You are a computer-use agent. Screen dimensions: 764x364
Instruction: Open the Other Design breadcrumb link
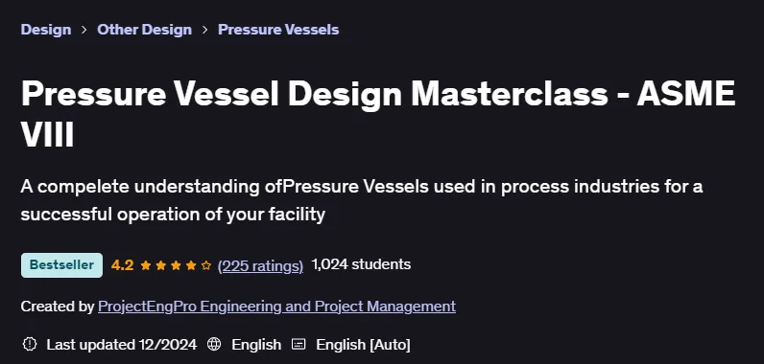click(x=144, y=30)
